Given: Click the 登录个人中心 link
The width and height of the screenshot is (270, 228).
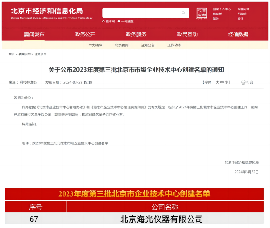Looking at the screenshot, I should 222,9.
